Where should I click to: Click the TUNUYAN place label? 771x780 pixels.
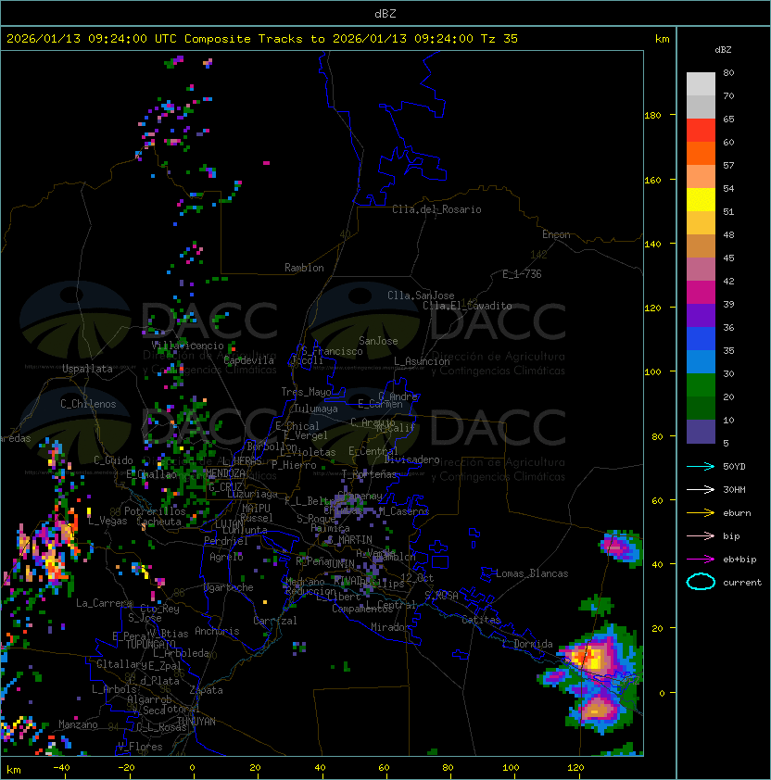click(x=196, y=722)
